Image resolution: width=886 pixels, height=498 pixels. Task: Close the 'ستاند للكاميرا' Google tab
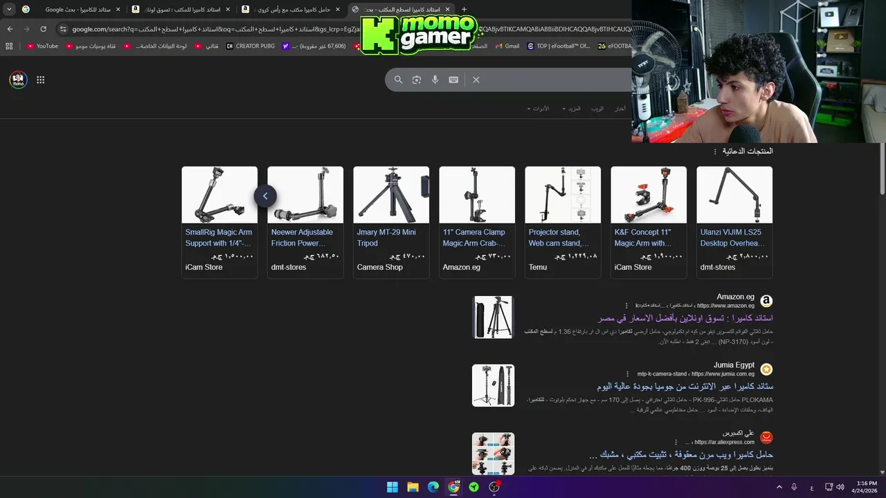point(118,10)
